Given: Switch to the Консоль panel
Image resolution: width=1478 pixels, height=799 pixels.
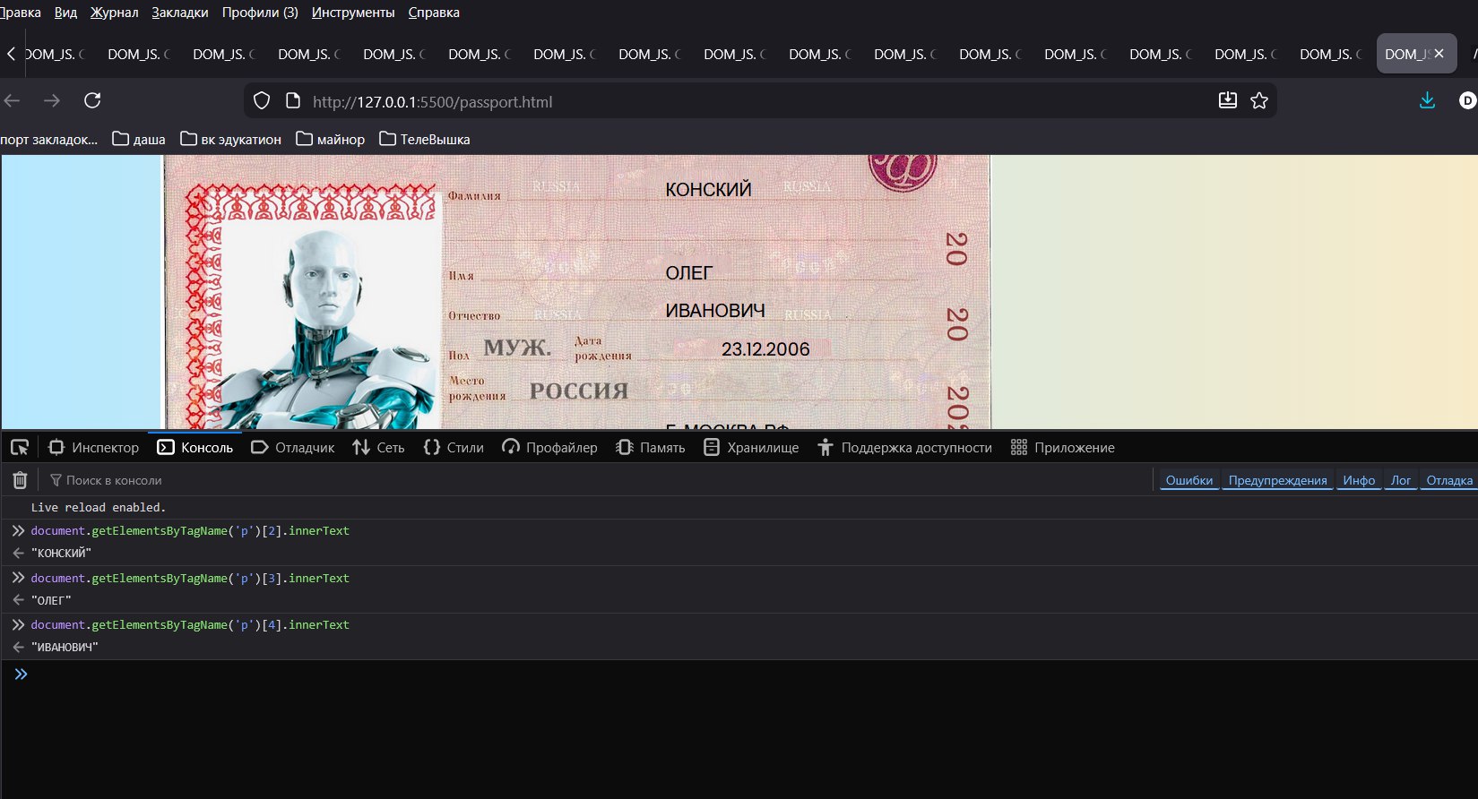Looking at the screenshot, I should click(x=195, y=447).
